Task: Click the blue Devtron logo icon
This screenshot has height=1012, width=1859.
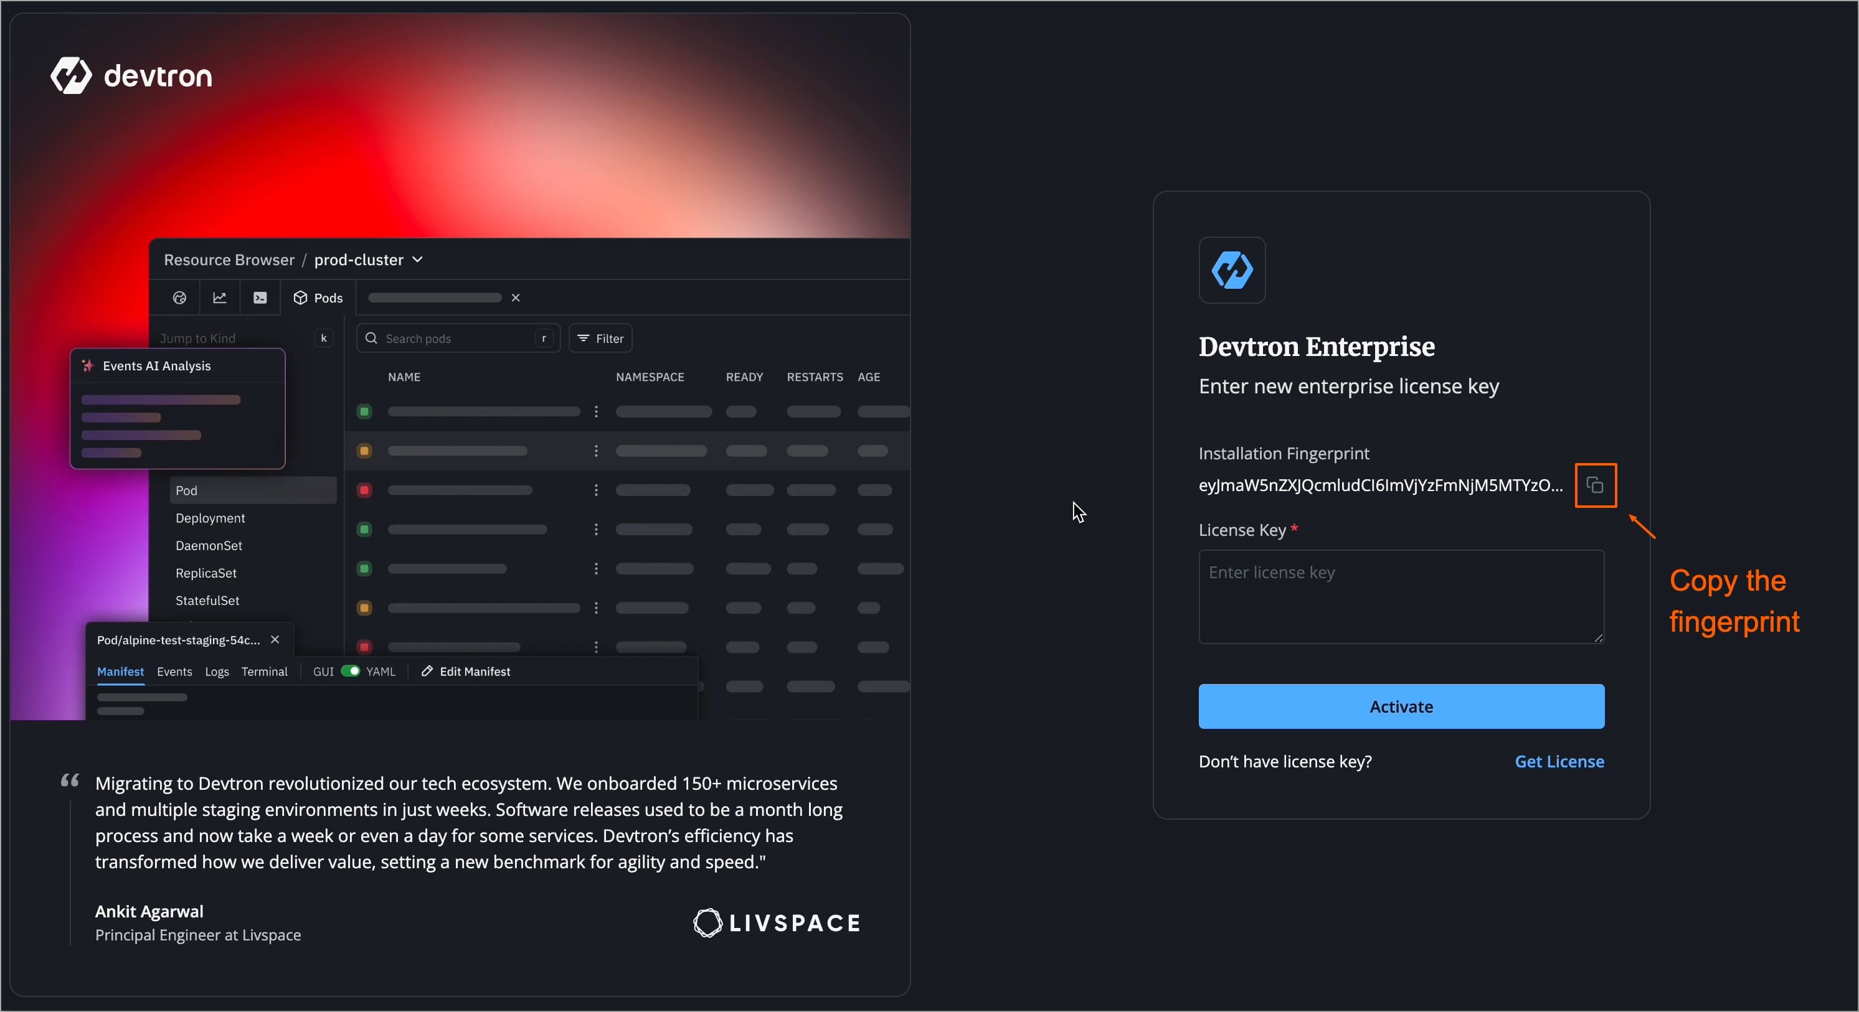Action: [1231, 271]
